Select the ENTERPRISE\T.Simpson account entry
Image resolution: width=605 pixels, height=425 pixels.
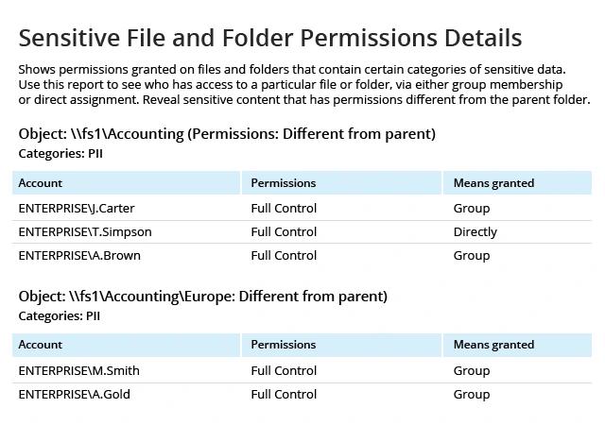(85, 231)
